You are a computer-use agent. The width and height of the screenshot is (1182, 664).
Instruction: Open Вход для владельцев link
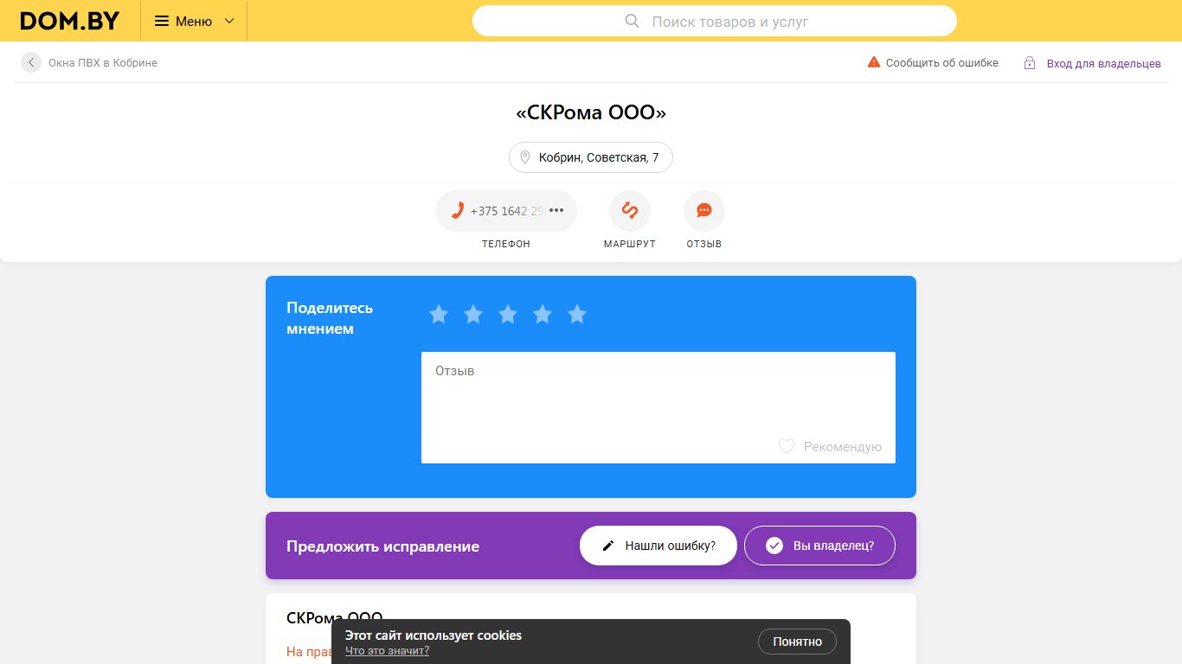(1092, 63)
